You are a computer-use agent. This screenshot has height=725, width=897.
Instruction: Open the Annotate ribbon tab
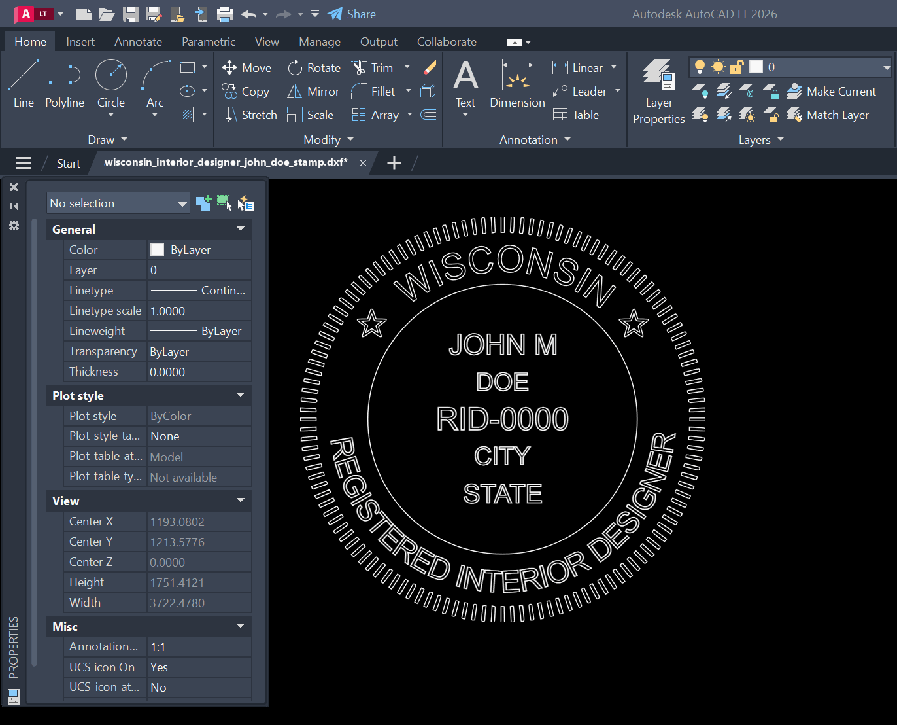(138, 42)
